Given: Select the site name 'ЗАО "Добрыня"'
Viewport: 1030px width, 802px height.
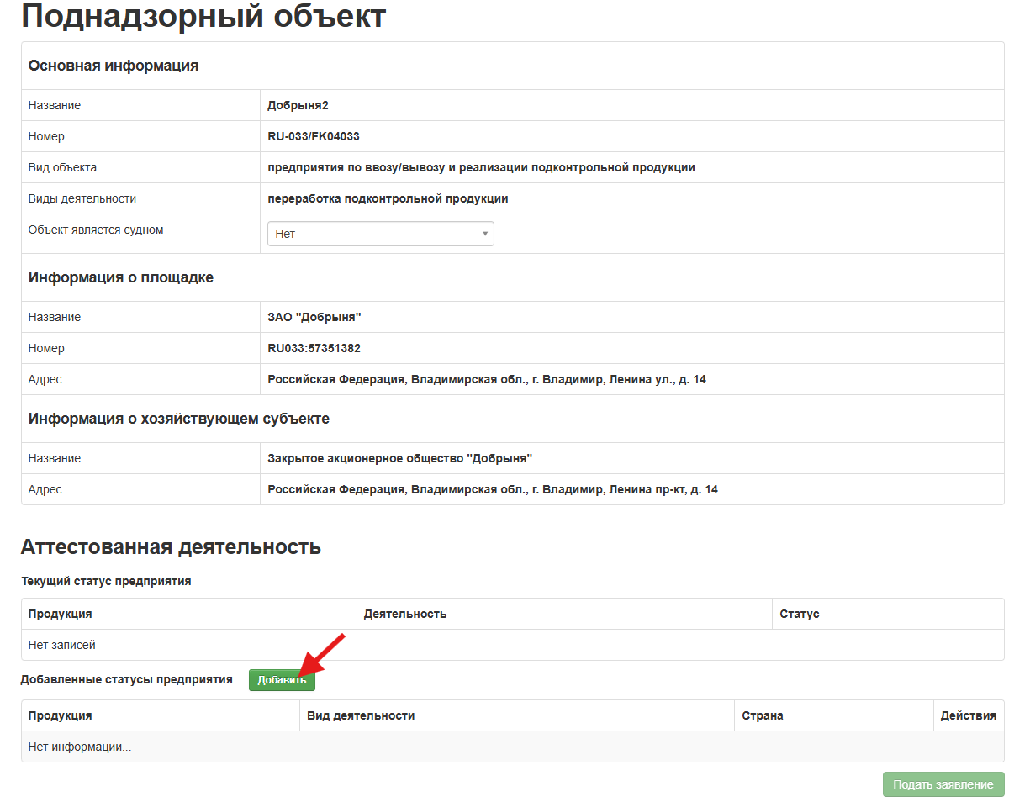Looking at the screenshot, I should 314,317.
